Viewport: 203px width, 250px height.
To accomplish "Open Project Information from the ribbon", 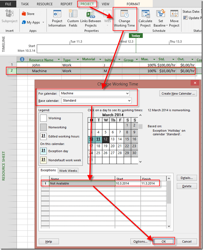I will [57, 15].
